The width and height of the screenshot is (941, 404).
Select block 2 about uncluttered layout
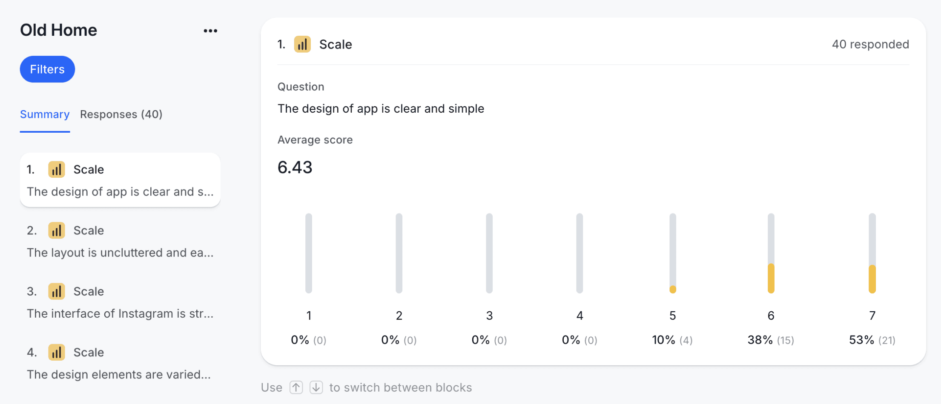pyautogui.click(x=120, y=241)
